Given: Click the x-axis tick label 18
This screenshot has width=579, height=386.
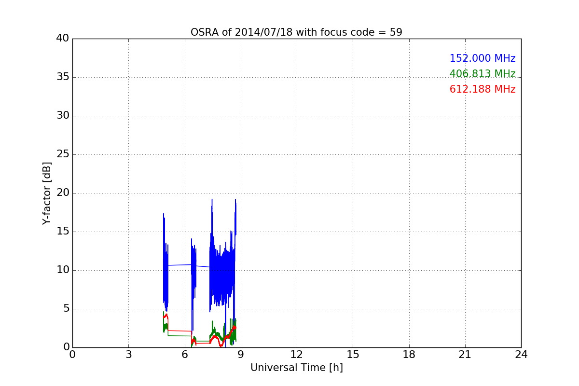Looking at the screenshot, I should [x=409, y=355].
